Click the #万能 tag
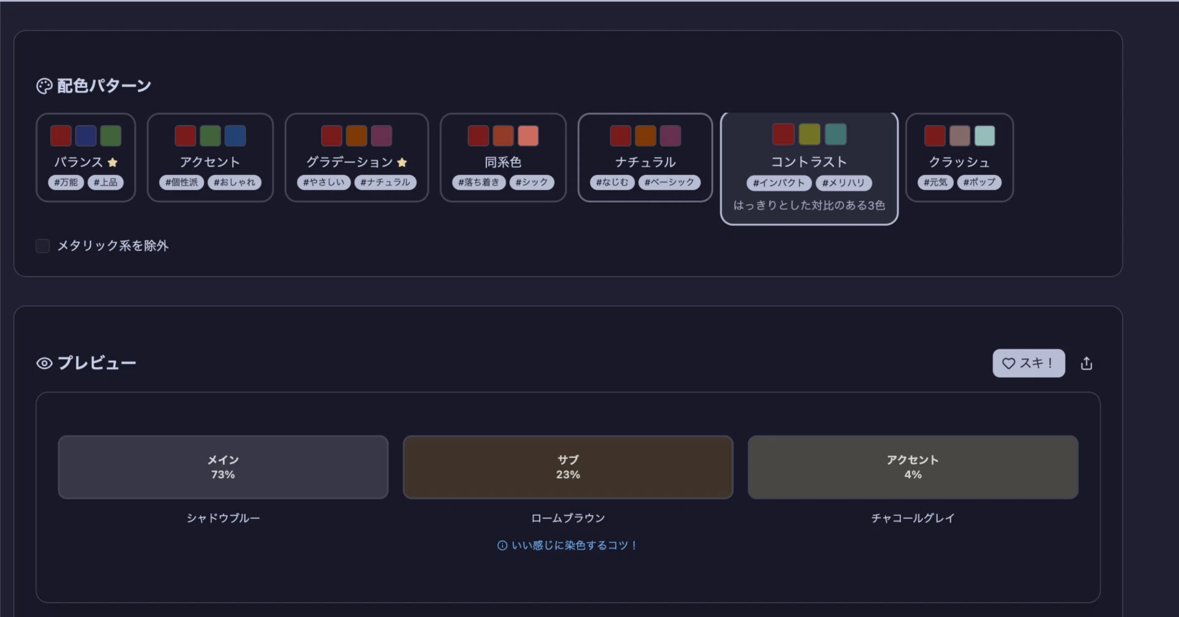 [66, 182]
